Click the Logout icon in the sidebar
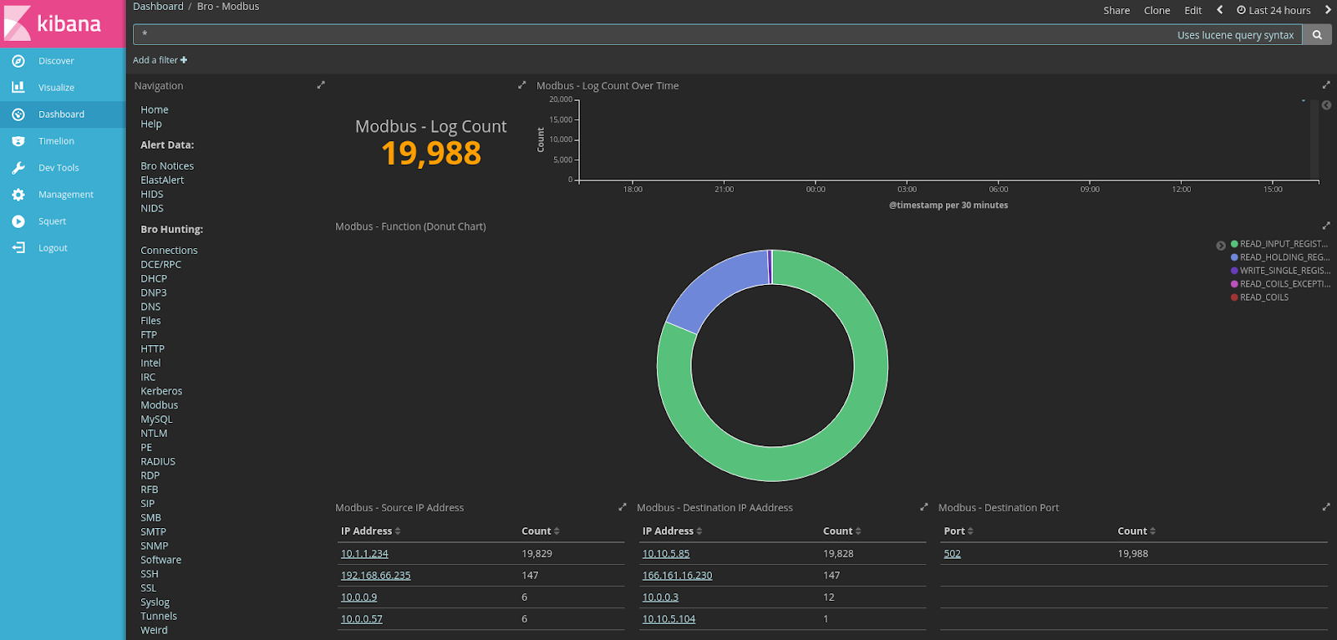 click(x=18, y=248)
